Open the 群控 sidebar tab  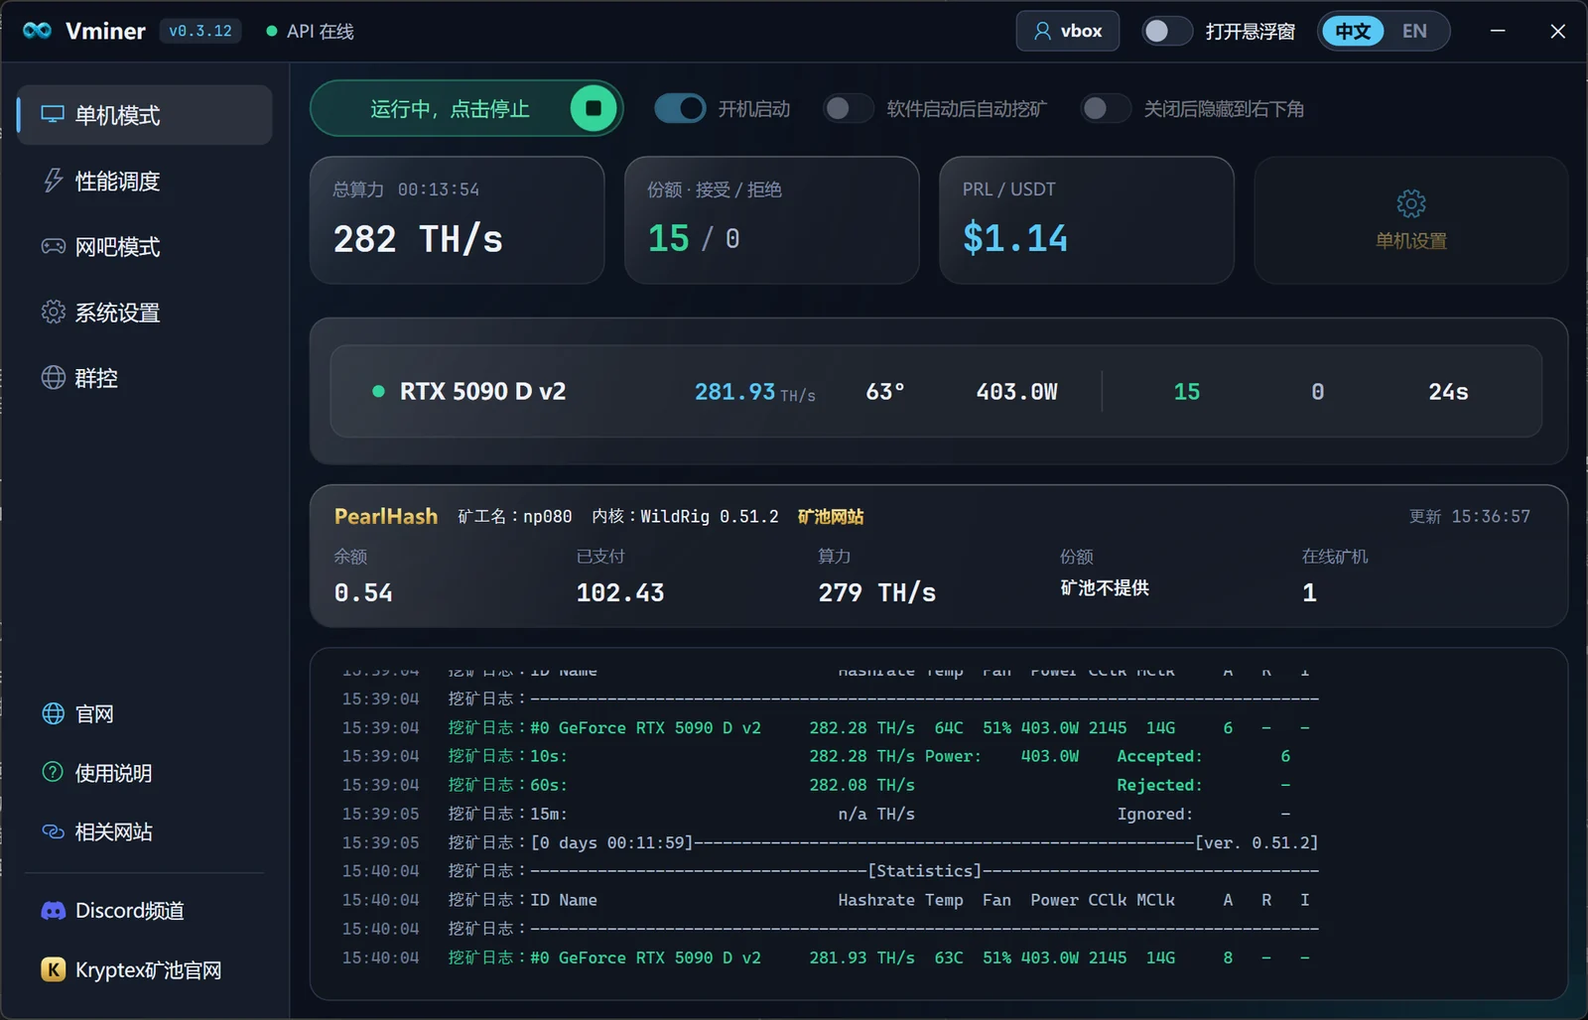pyautogui.click(x=145, y=377)
